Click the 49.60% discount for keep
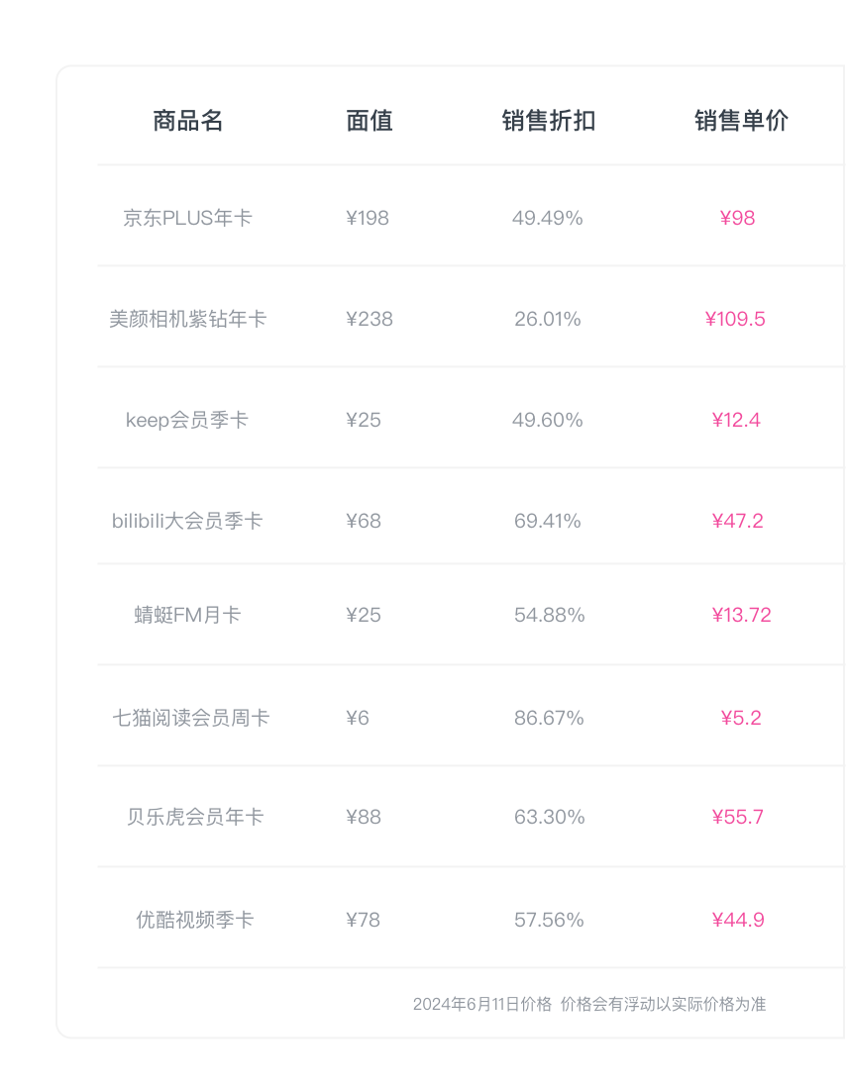Image resolution: width=848 pixels, height=1087 pixels. (x=548, y=420)
